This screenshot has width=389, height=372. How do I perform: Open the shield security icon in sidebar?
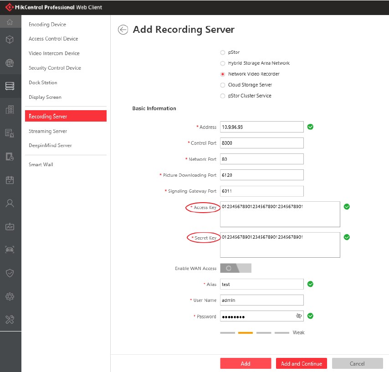(x=10, y=273)
